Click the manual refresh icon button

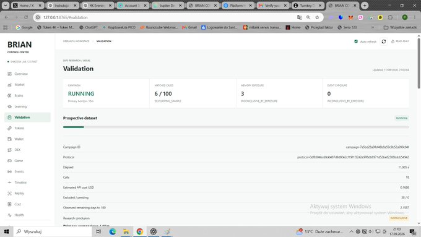pos(384,41)
